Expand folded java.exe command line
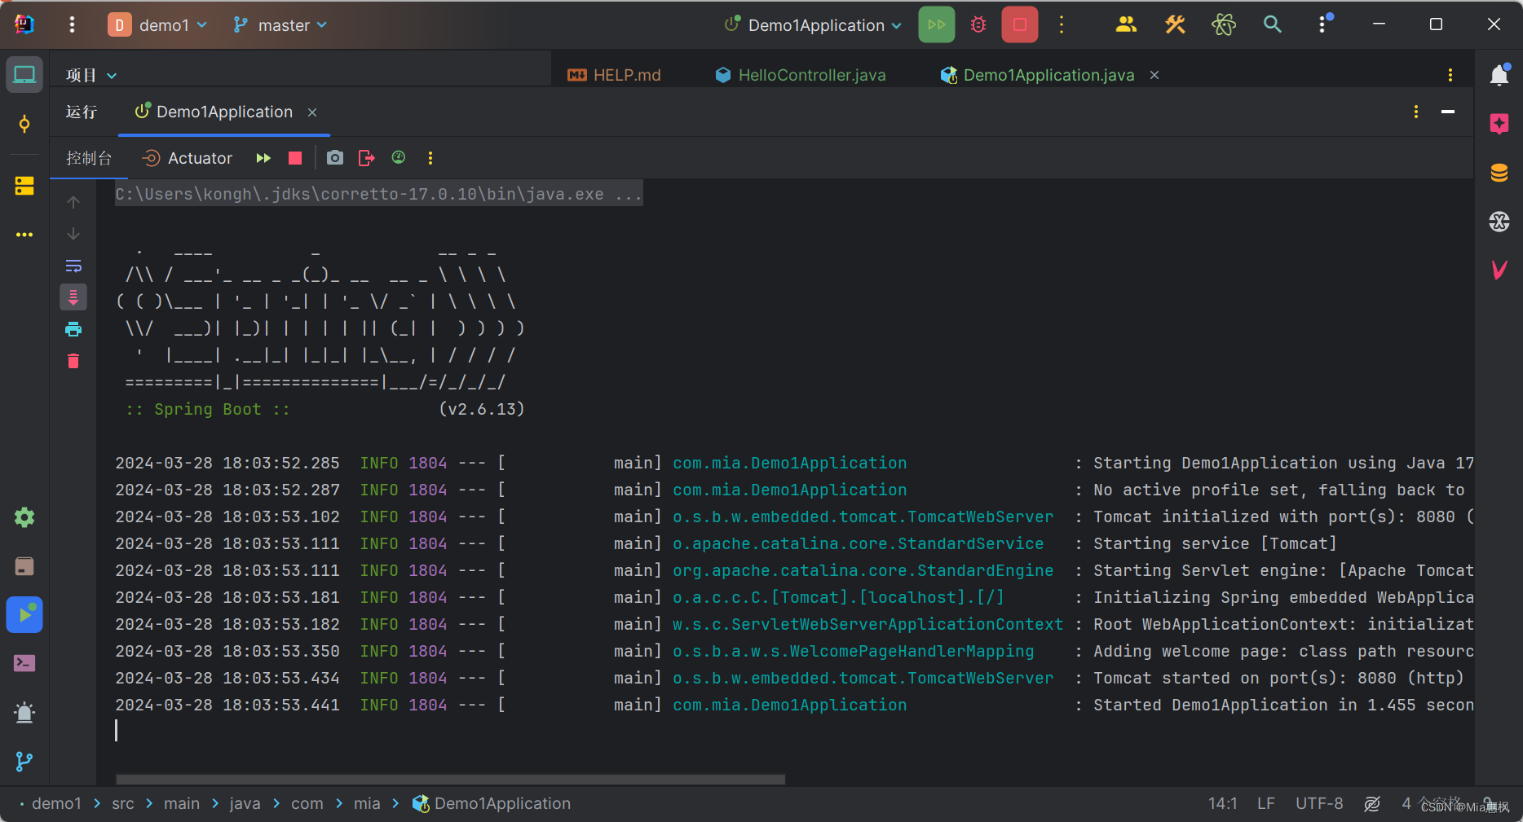Screen dimensions: 1523x822 click(378, 194)
